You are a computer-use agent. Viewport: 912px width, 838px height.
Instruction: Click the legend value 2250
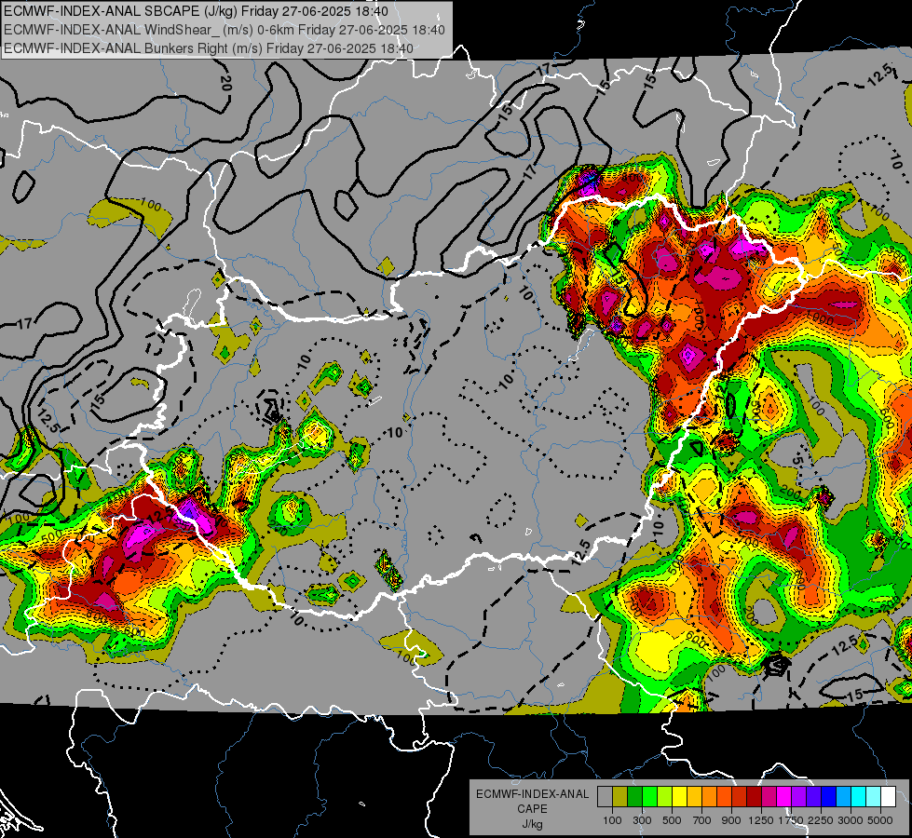821,820
